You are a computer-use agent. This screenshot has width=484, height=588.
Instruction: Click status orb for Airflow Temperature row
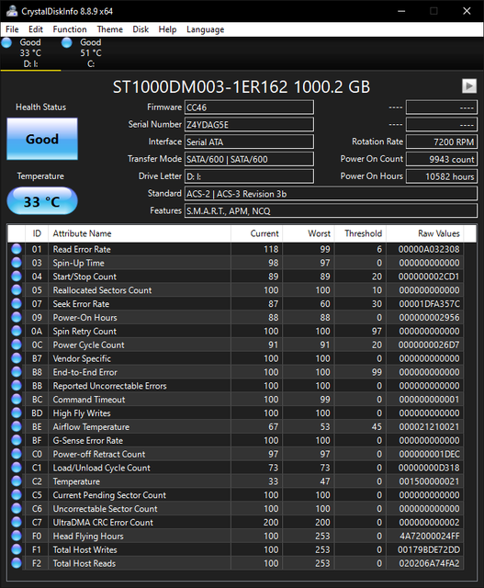[17, 426]
